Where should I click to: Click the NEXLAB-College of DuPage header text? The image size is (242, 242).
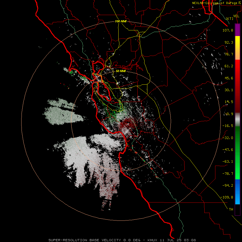(217, 3)
